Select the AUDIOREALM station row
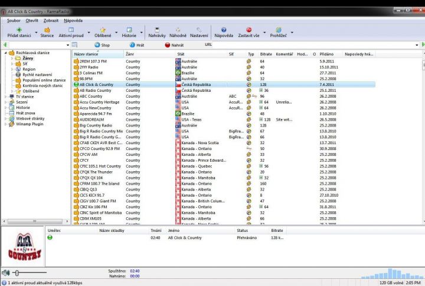This screenshot has height=286, width=425. [x=224, y=119]
